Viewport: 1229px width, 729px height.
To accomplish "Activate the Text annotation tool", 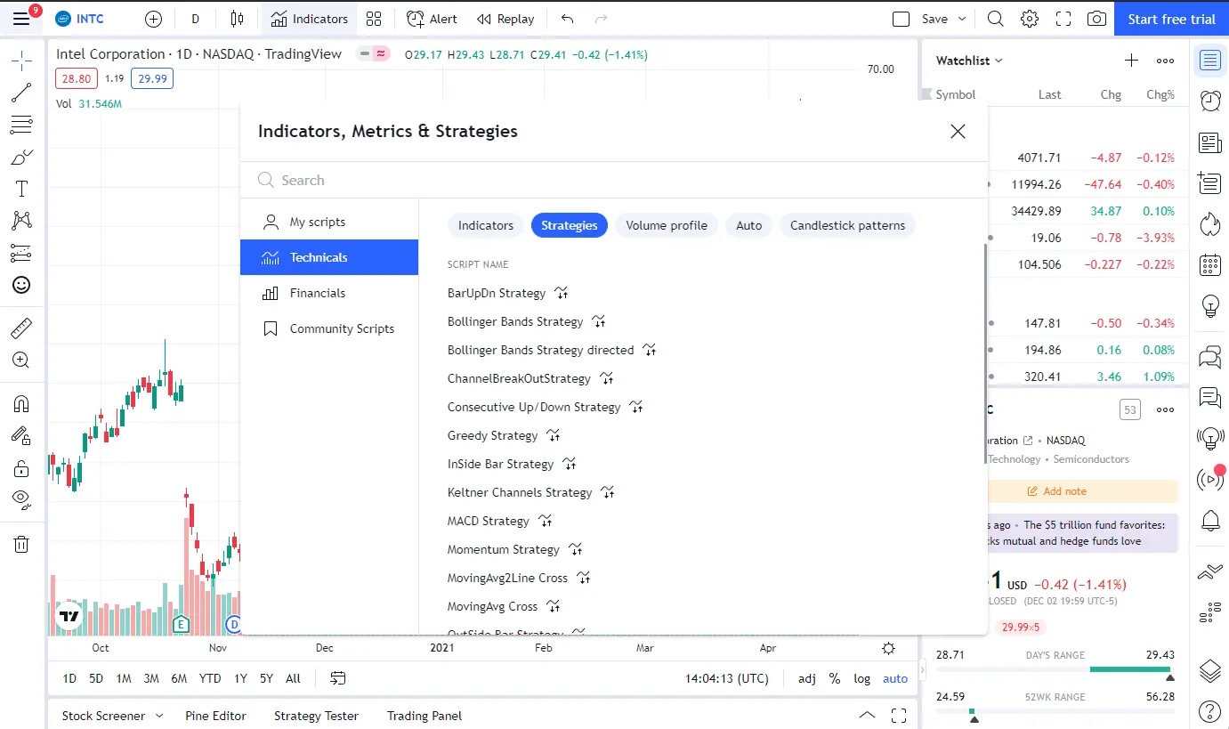I will [22, 188].
